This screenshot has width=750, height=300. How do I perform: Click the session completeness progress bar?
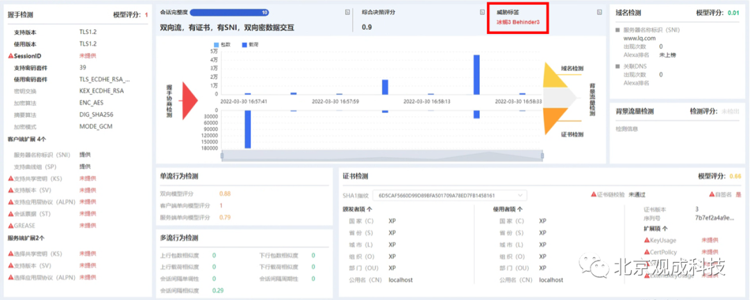point(229,12)
